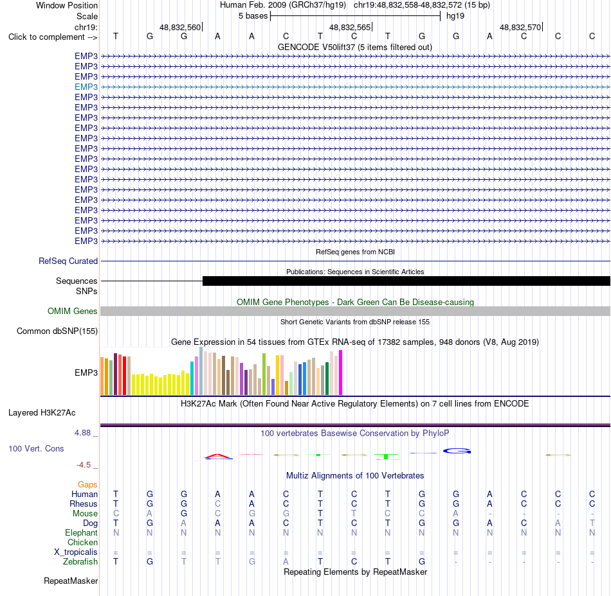Open 'Multiz Alignments of 100 Vertebrates' title

(355, 475)
